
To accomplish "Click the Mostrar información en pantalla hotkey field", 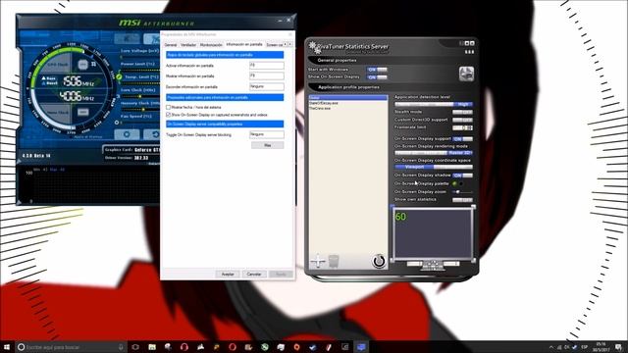I will tap(267, 76).
